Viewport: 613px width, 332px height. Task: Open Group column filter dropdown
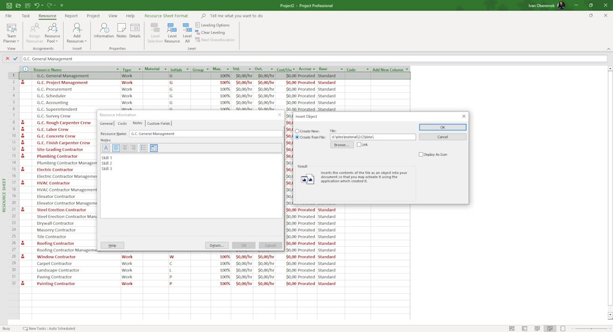207,70
